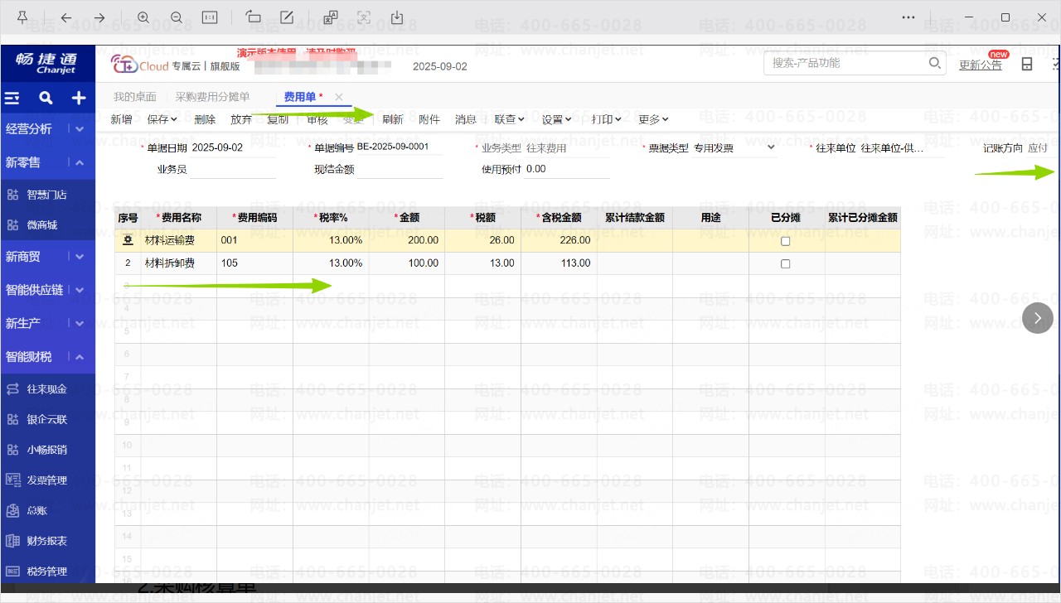1061x603 pixels.
Task: Zoom out with the magnifier minus icon
Action: (177, 17)
